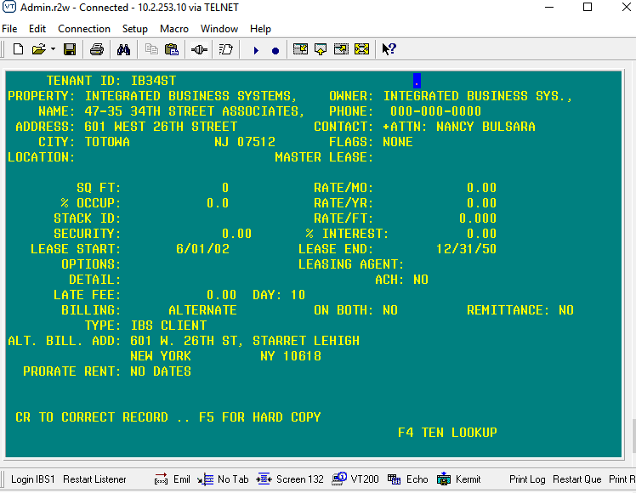Click the FLAGS value NONE
The image size is (636, 493).
[x=398, y=142]
